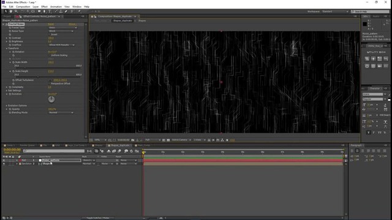Open the viewer resolution Full dropdown
Viewport: 392px width, 220px height.
[x=153, y=140]
